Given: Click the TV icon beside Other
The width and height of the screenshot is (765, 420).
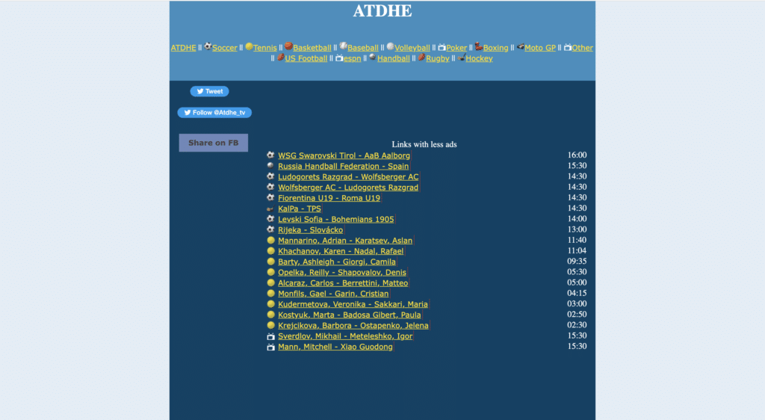Looking at the screenshot, I should pos(568,47).
